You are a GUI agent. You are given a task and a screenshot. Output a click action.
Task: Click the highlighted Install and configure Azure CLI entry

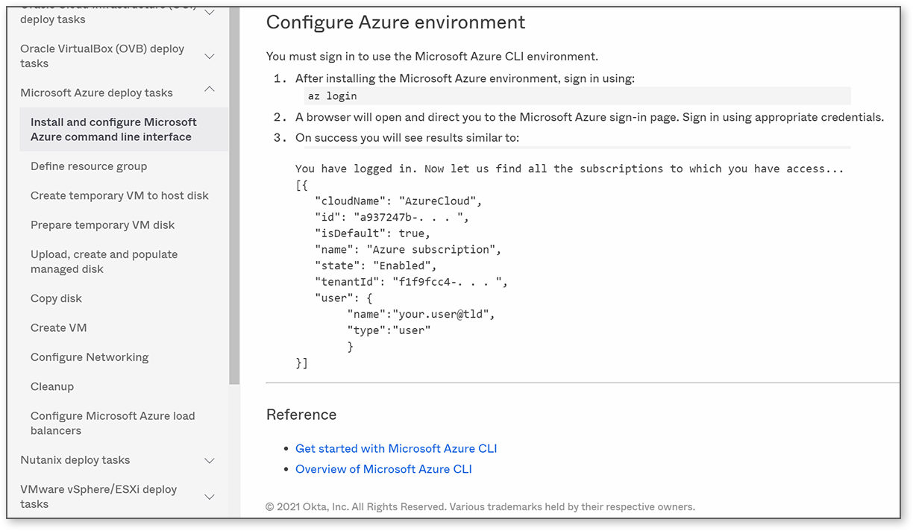coord(113,129)
